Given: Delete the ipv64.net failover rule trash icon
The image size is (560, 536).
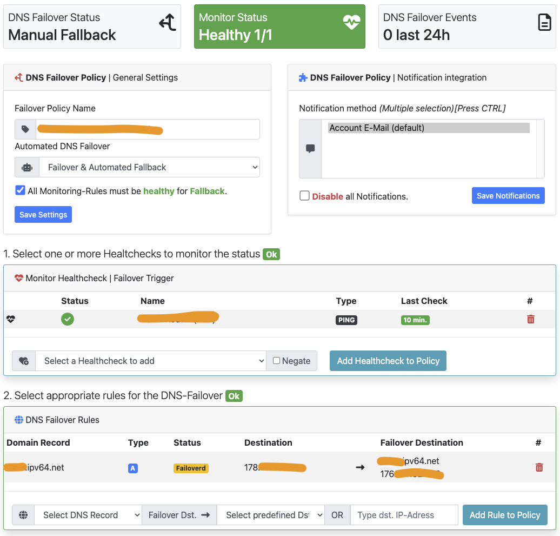Looking at the screenshot, I should pos(538,467).
